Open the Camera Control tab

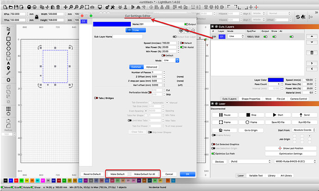tap(299, 99)
